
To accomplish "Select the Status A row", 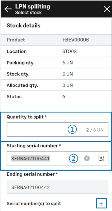I will coord(56,96).
